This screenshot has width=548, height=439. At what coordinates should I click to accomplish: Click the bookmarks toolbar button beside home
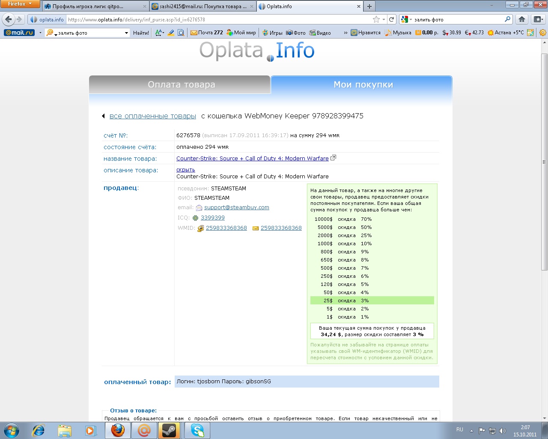pos(538,19)
